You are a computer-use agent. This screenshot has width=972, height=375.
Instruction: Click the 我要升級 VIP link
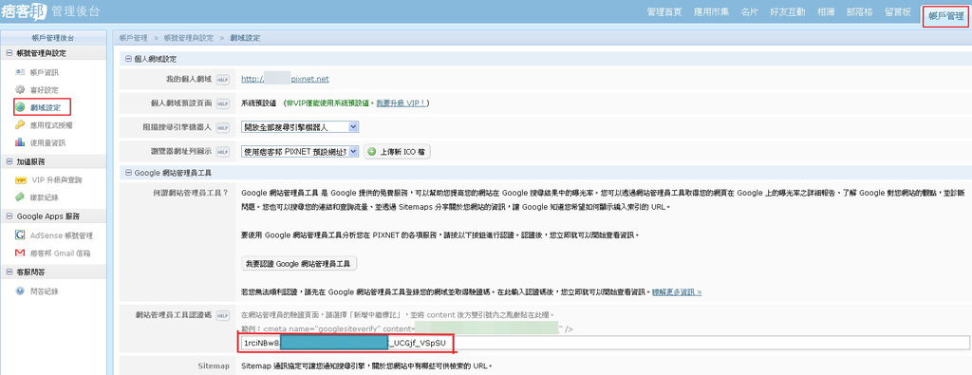[402, 103]
